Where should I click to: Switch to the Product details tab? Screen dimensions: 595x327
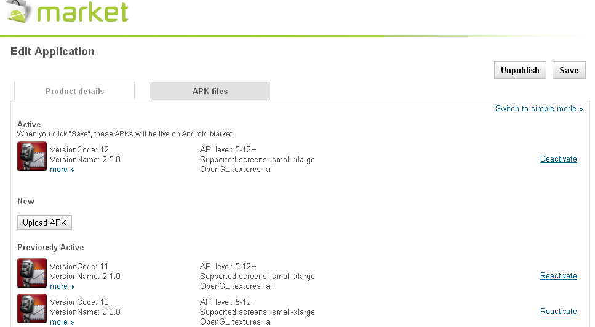[74, 91]
